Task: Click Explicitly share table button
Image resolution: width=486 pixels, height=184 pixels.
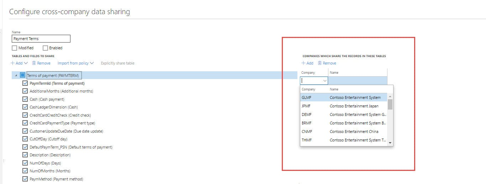Action: pyautogui.click(x=117, y=63)
